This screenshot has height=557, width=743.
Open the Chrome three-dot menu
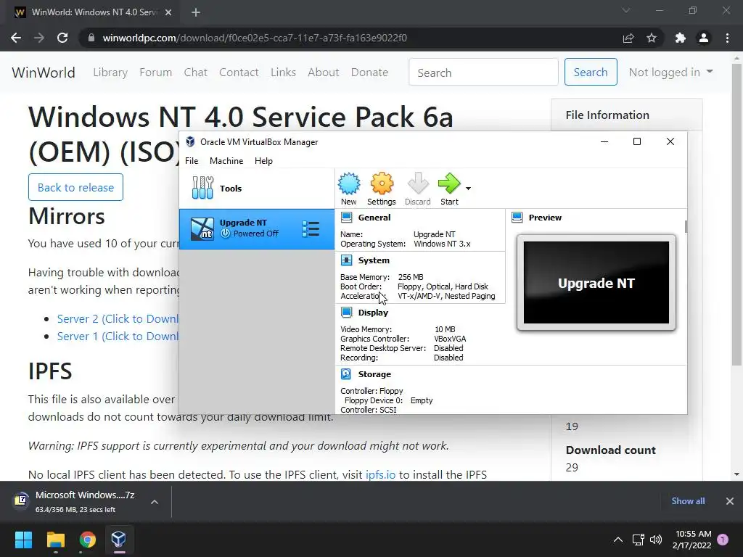[727, 38]
